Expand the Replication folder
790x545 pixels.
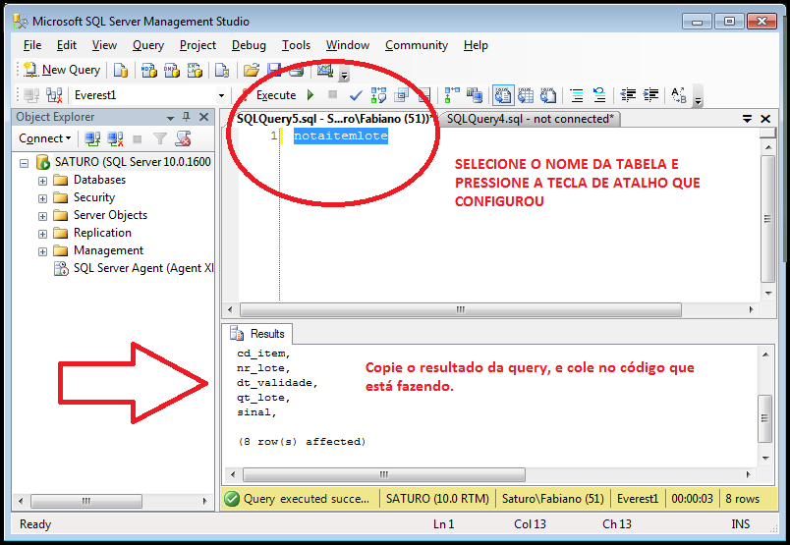click(x=43, y=234)
